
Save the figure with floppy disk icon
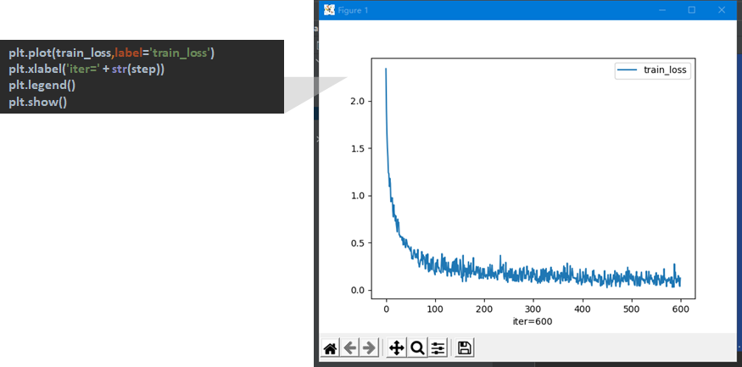(x=465, y=348)
